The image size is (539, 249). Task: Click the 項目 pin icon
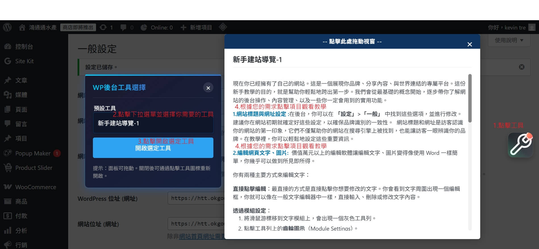[x=8, y=138]
